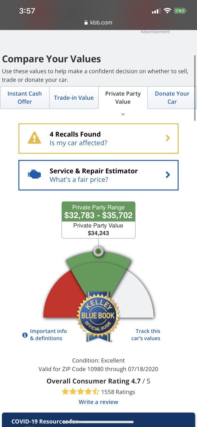197x427 pixels.
Task: Switch to the Instant Cash Offer tab
Action: [25, 97]
